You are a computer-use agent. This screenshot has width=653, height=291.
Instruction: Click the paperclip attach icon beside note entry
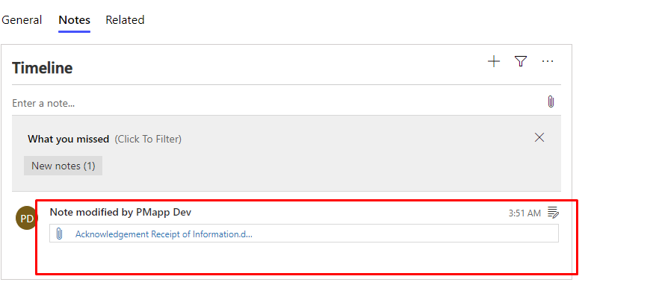click(551, 101)
